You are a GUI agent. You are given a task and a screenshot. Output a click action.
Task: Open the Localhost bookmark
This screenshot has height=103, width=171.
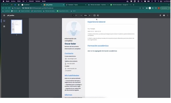point(6,11)
